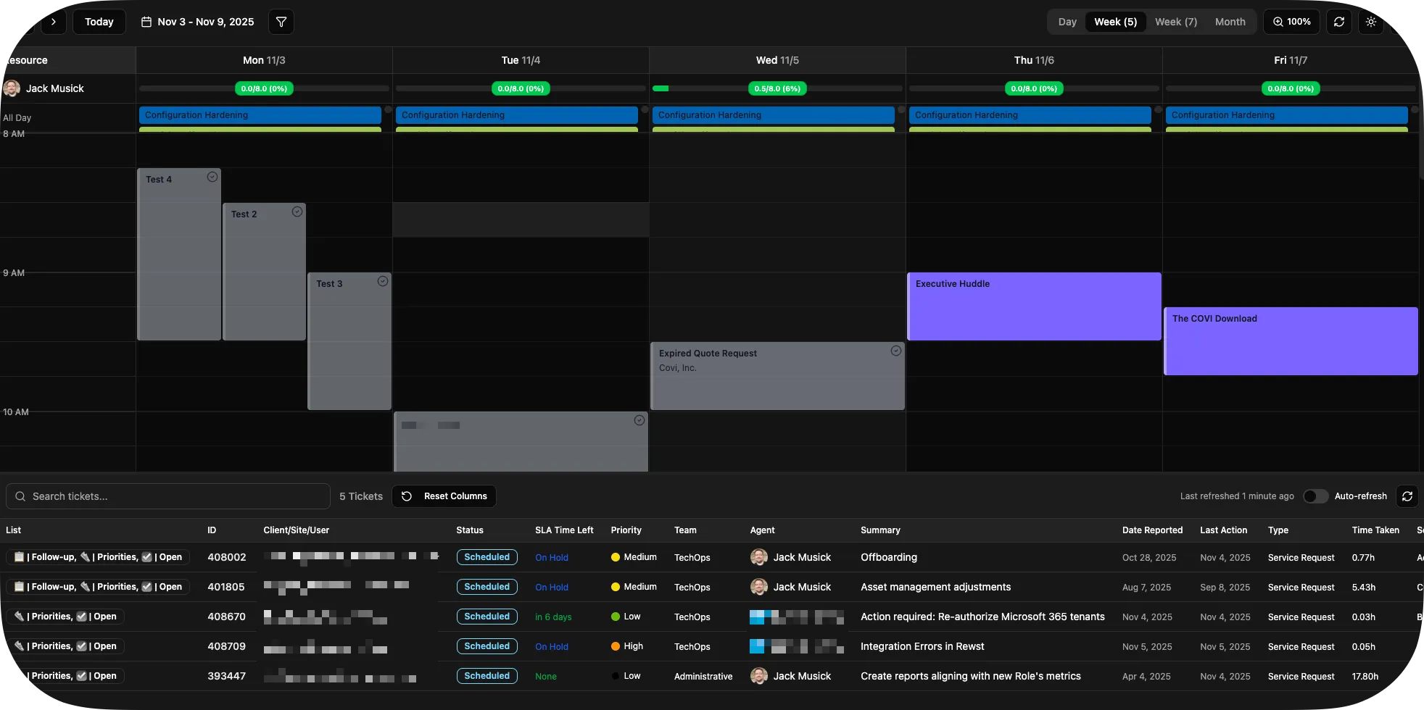
Task: Toggle light mode with the sun icon
Action: [x=1371, y=22]
